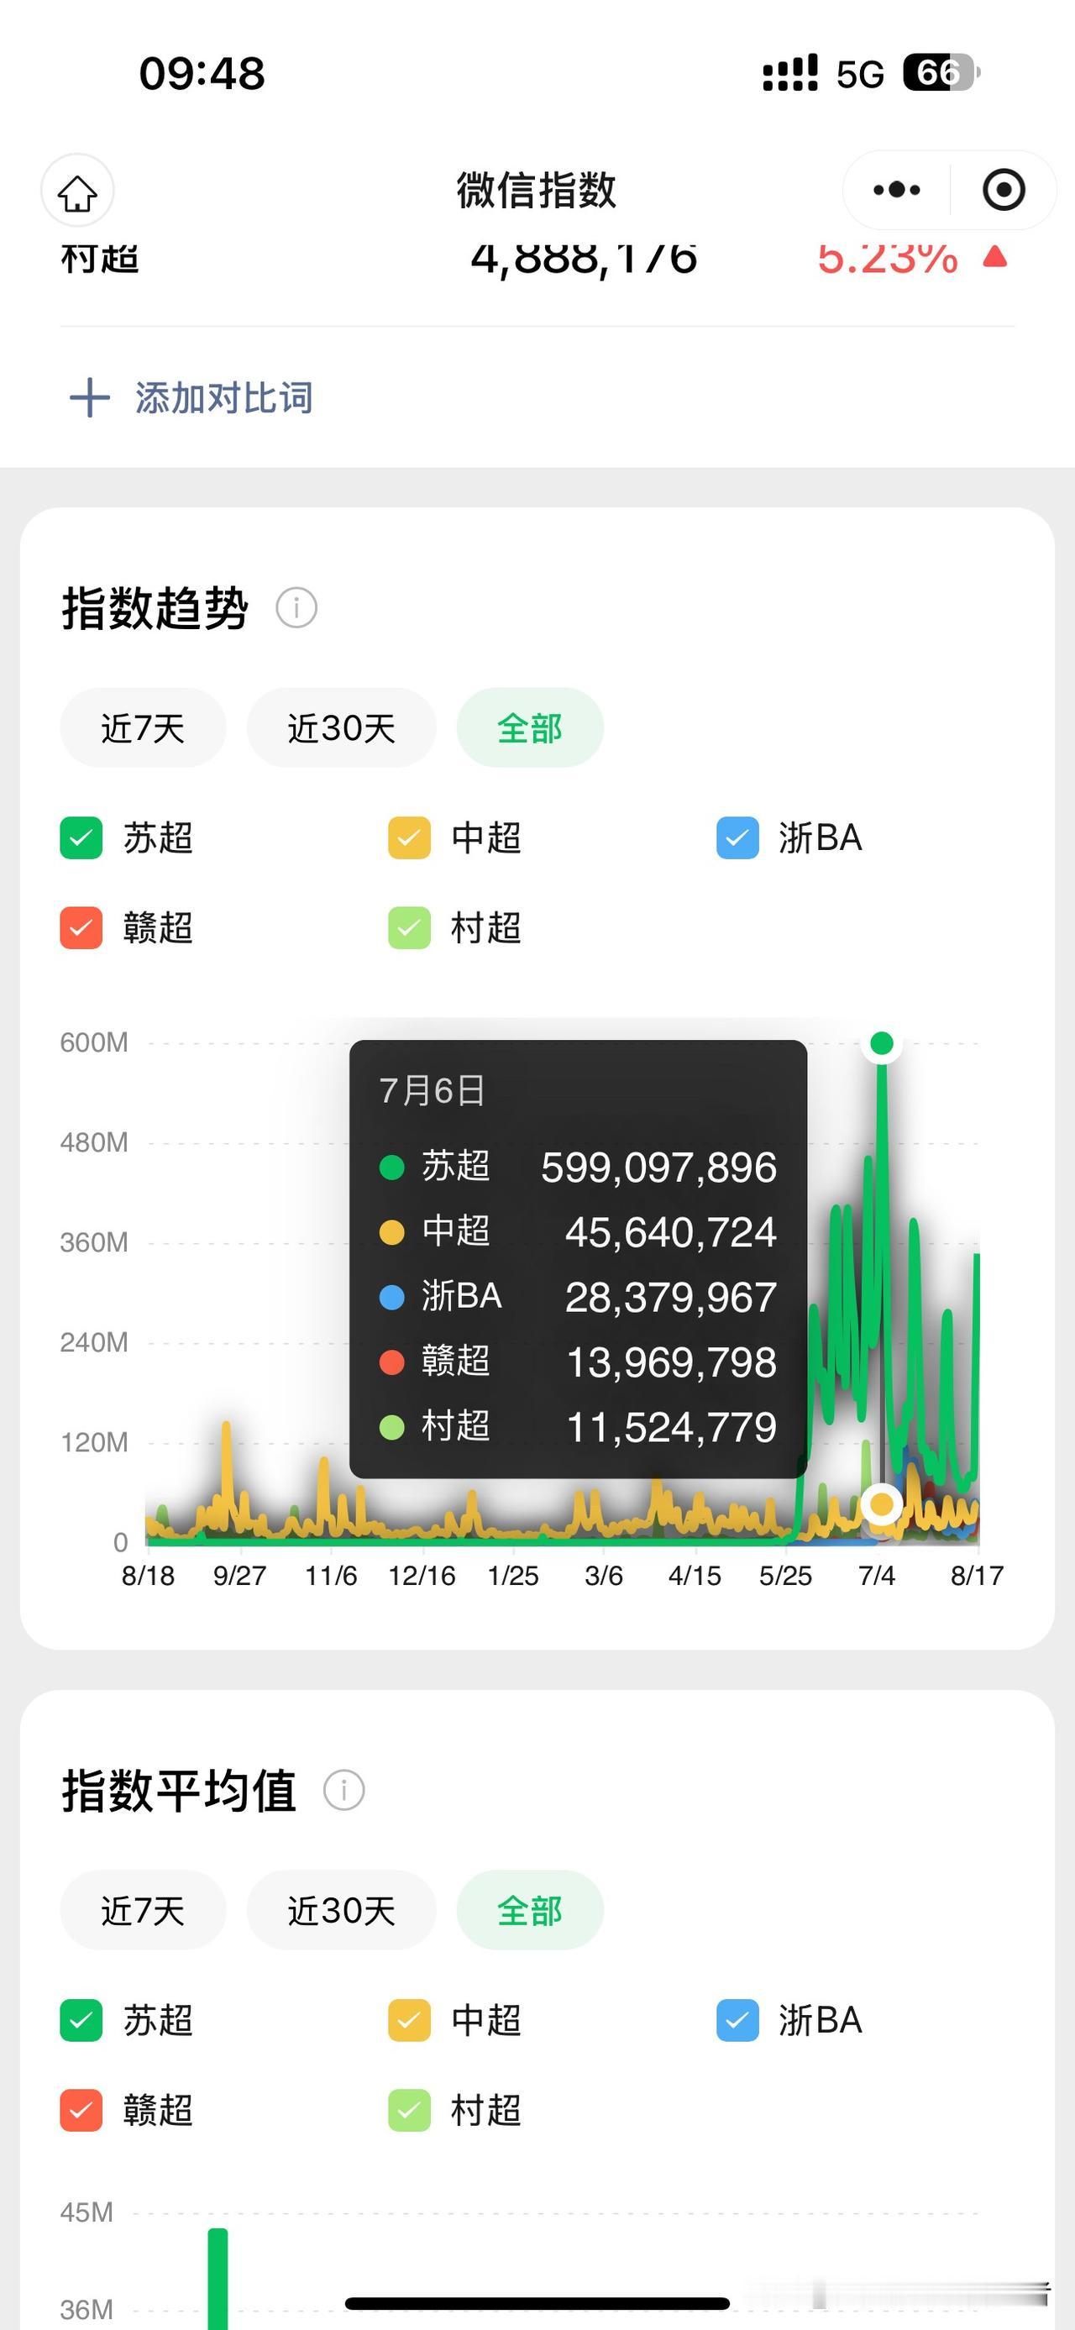
Task: Uncheck 赣超 in 指数趋势 legend
Action: point(81,928)
